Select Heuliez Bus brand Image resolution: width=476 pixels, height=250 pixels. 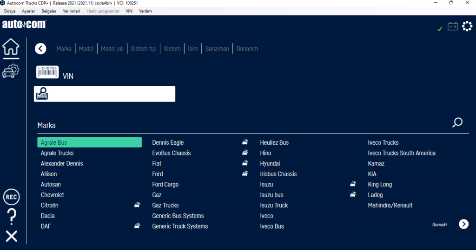click(x=274, y=142)
